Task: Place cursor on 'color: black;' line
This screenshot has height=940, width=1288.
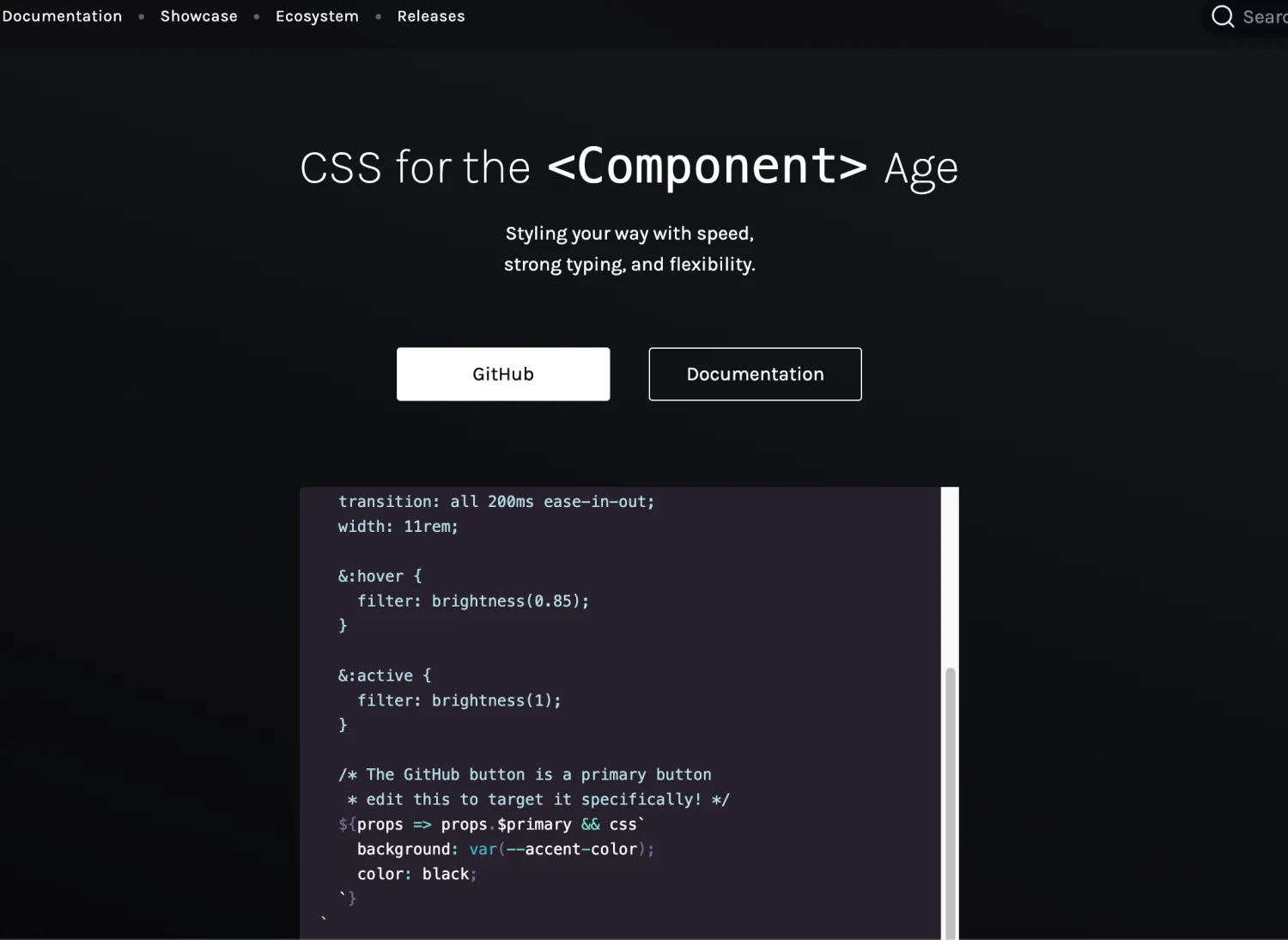Action: pyautogui.click(x=416, y=875)
